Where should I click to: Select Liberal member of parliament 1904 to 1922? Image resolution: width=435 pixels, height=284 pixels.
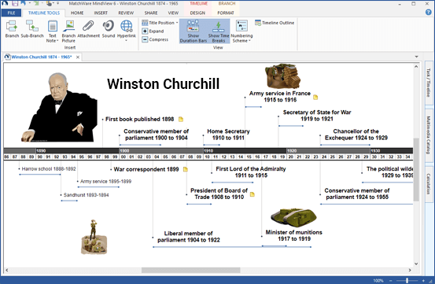[188, 237]
